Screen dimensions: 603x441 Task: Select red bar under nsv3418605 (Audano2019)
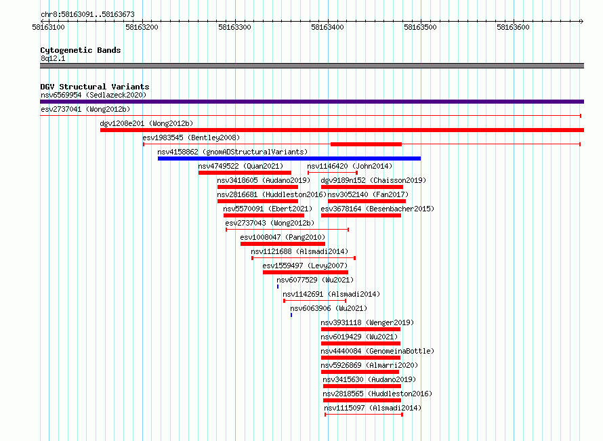(257, 187)
